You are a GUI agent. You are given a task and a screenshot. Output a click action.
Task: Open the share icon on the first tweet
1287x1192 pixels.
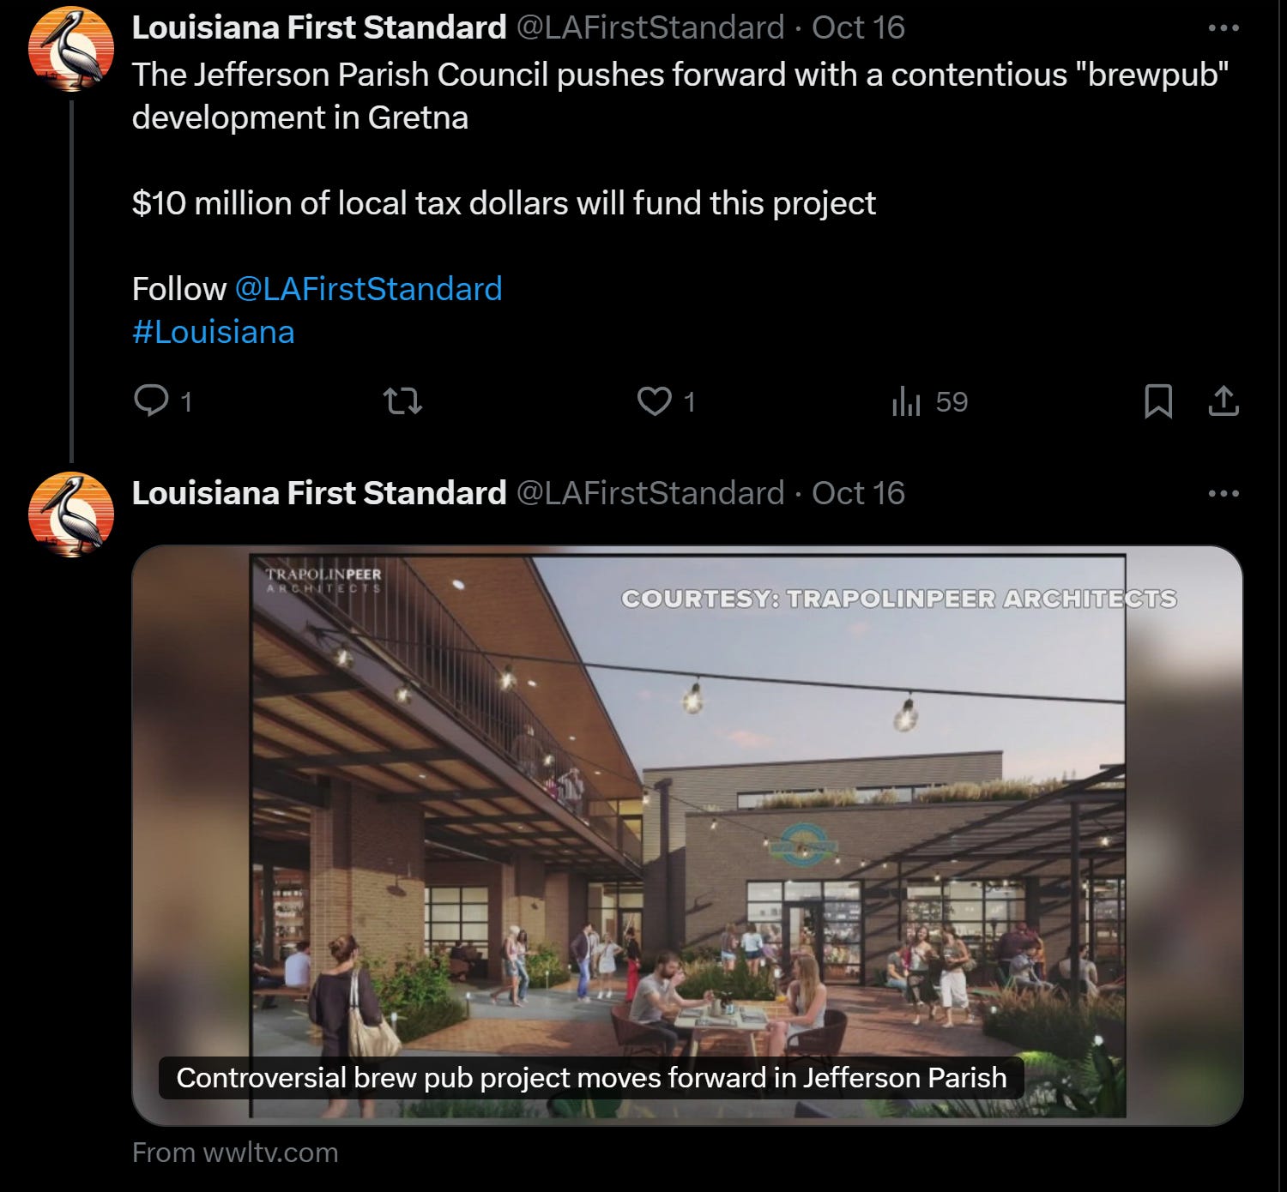(1225, 401)
